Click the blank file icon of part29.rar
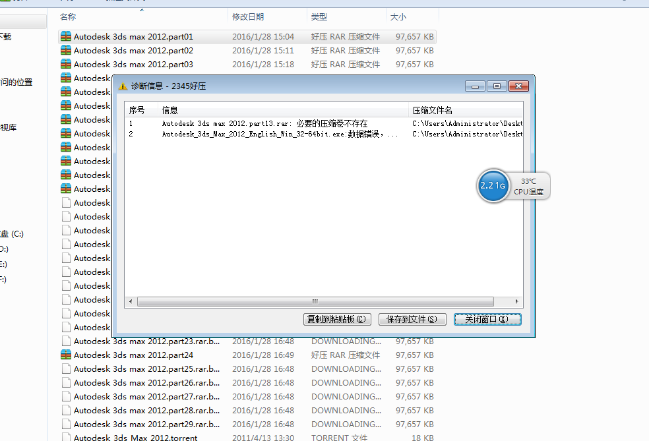 (66, 424)
